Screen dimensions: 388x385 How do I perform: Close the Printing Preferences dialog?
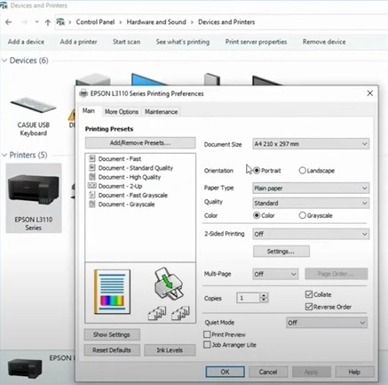pos(370,93)
